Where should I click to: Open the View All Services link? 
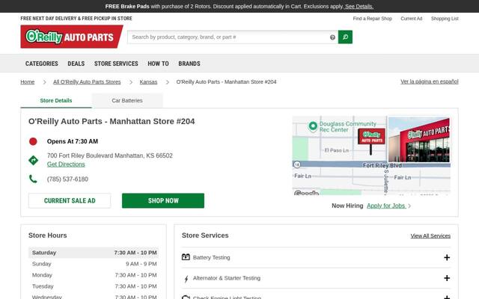430,235
